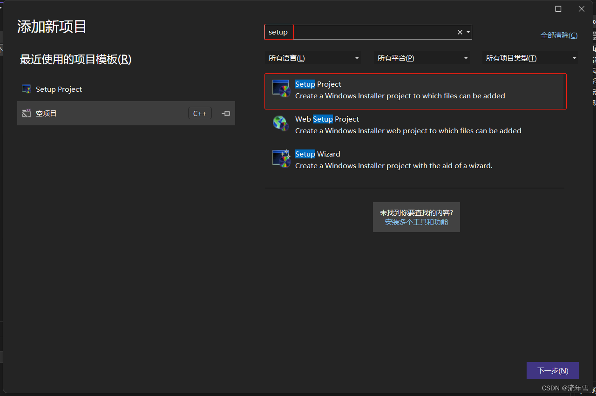Click the 安装多个工具和功能 link
596x396 pixels.
pyautogui.click(x=416, y=222)
